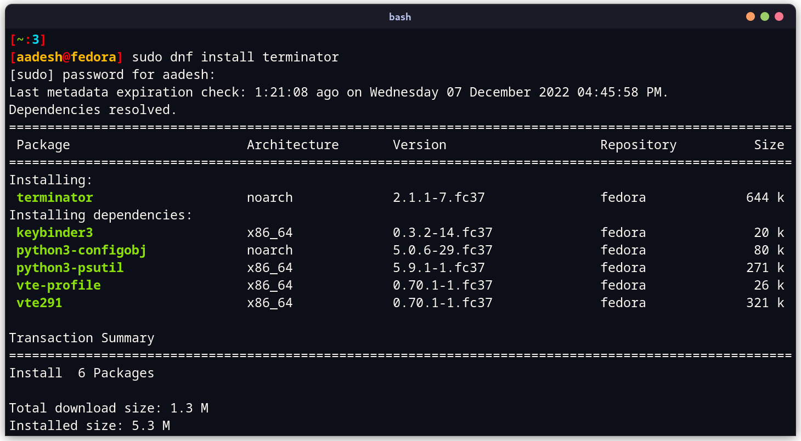Select the Version column header
Image resolution: width=801 pixels, height=441 pixels.
[x=419, y=144]
